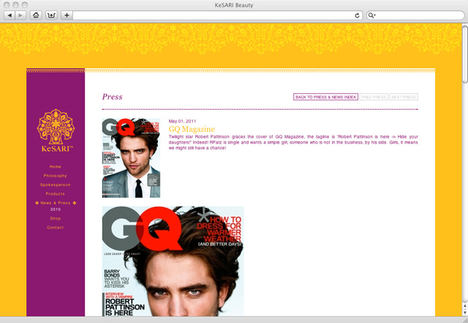
Task: Focus the browser search field
Action: point(415,15)
